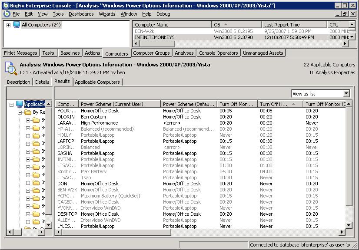The width and height of the screenshot is (359, 250).
Task: Select the OLORIN row in results
Action: [201, 117]
